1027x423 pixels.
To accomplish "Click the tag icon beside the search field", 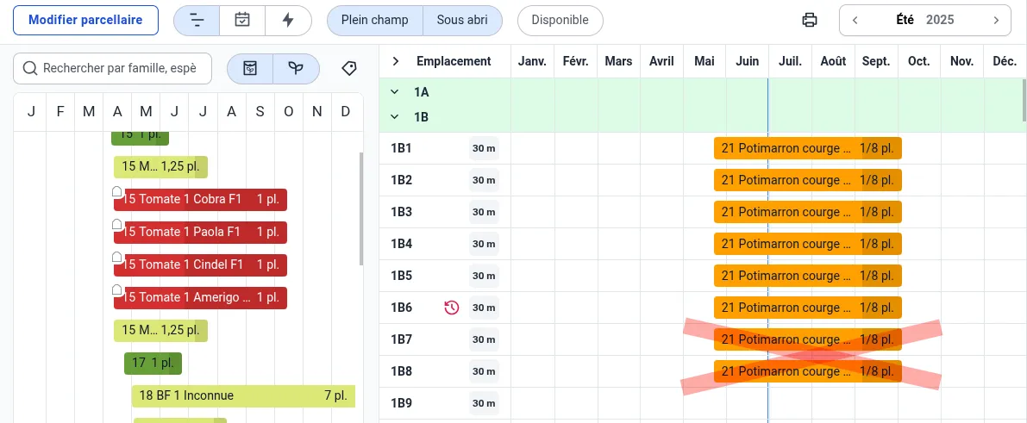I will [349, 68].
